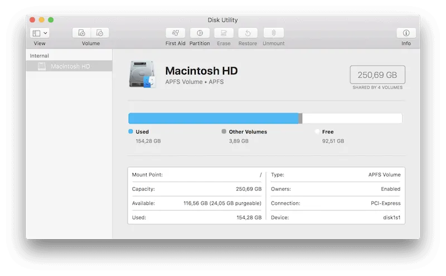Screen dimensions: 446x276
Task: Select Macintosh HD in the sidebar
Action: tap(69, 66)
